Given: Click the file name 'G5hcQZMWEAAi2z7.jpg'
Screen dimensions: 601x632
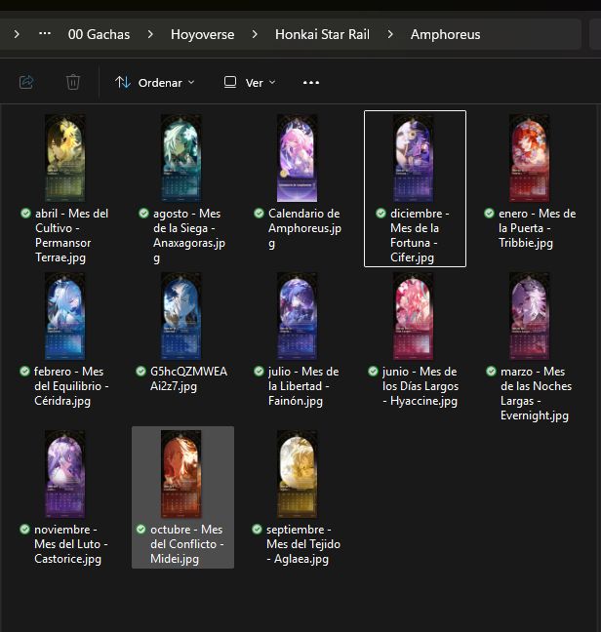Looking at the screenshot, I should pos(188,378).
